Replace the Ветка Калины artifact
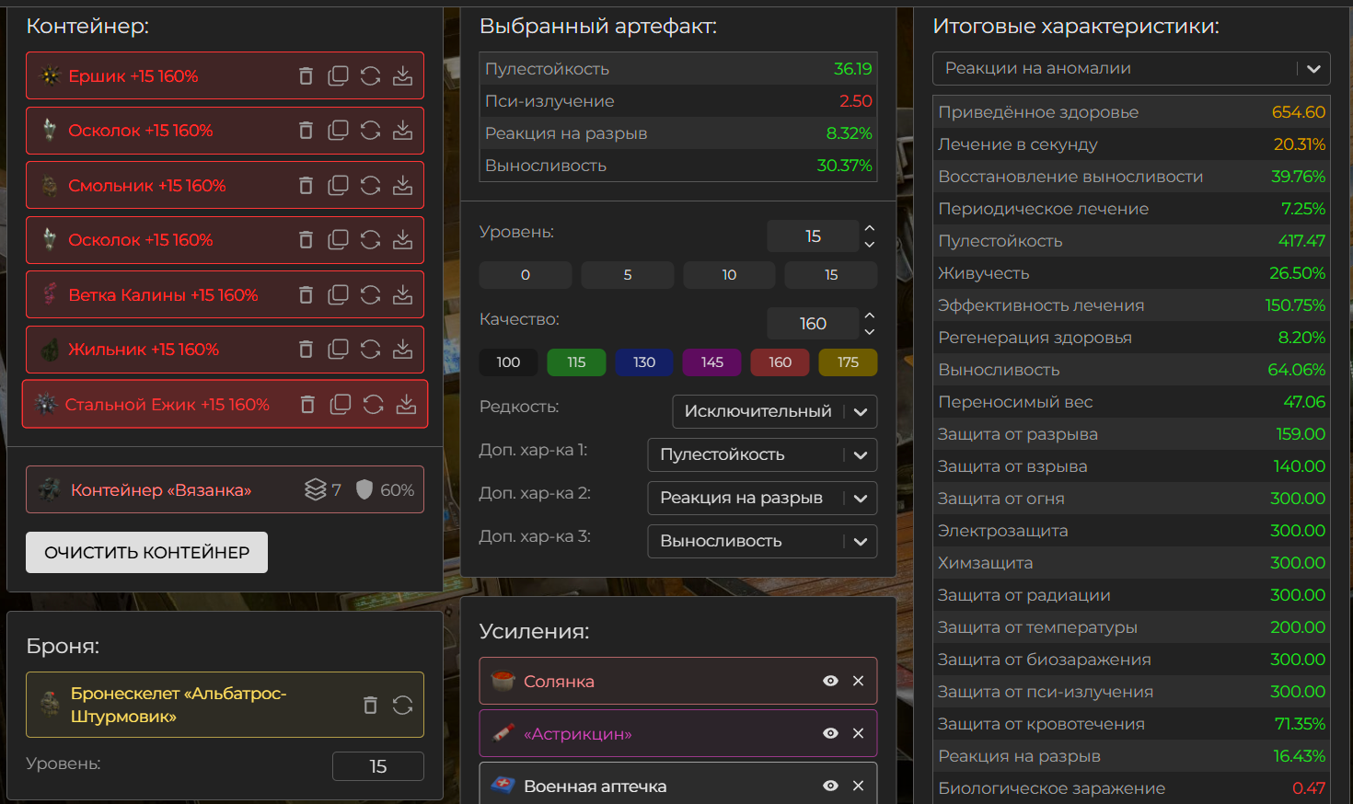The height and width of the screenshot is (804, 1353). coord(370,295)
